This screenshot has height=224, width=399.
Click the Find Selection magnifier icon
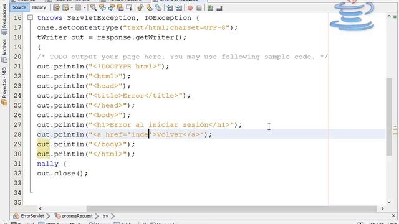[94, 8]
